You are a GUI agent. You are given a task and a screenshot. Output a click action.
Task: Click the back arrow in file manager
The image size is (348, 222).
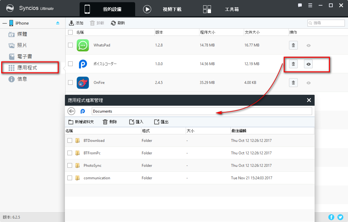click(71, 111)
